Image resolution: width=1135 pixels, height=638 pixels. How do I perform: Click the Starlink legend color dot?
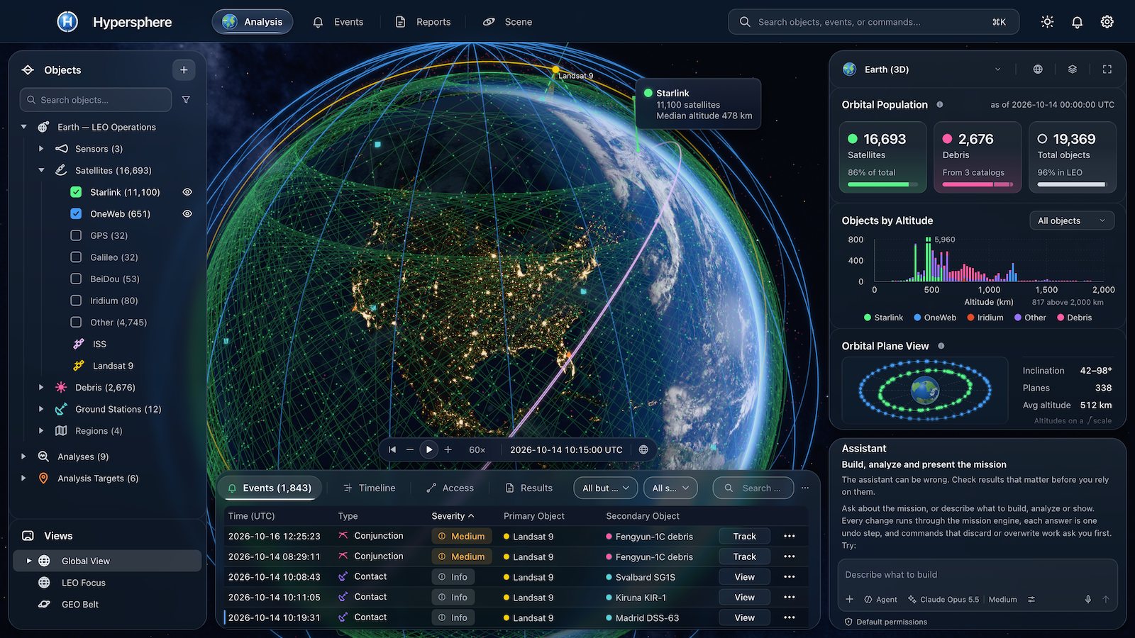(x=868, y=318)
